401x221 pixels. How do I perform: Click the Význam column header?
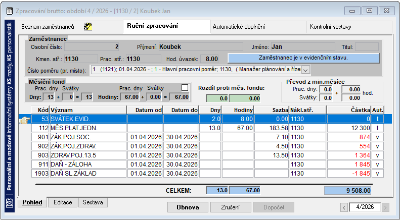point(88,110)
